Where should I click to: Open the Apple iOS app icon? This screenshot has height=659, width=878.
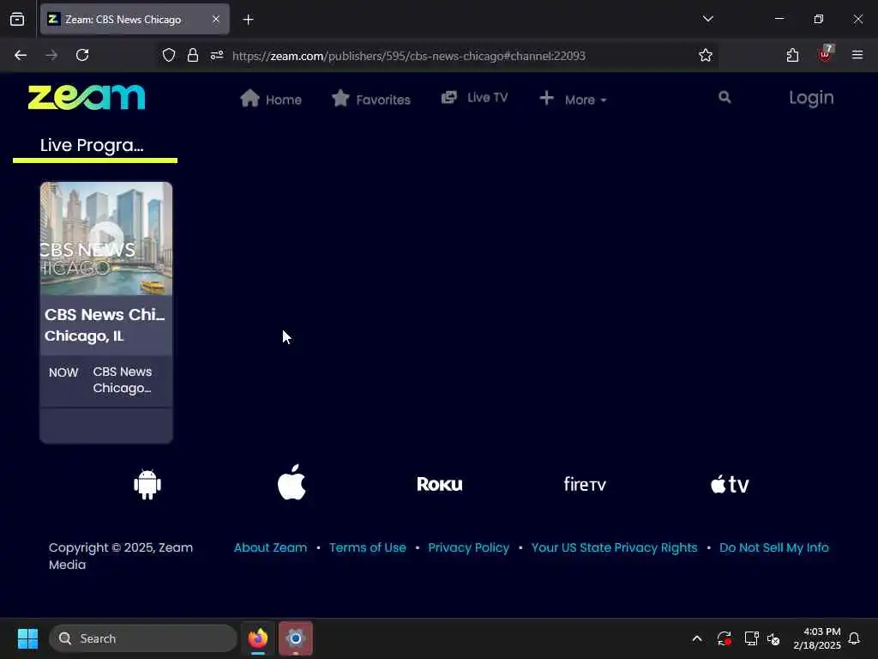(x=292, y=482)
